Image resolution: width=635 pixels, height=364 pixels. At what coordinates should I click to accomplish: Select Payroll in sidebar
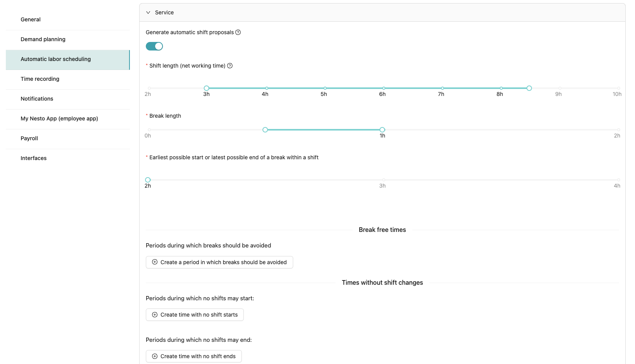[29, 138]
